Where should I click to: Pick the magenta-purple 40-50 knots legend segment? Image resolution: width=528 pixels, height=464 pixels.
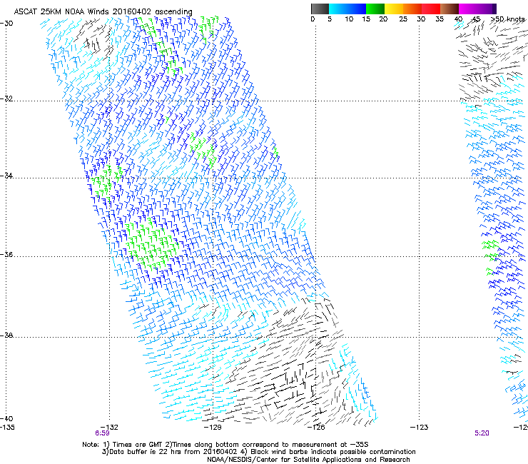point(477,9)
